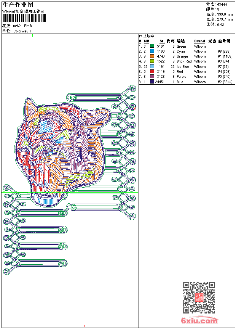
Task: Select the Colorway 1 label
Action: (22, 31)
